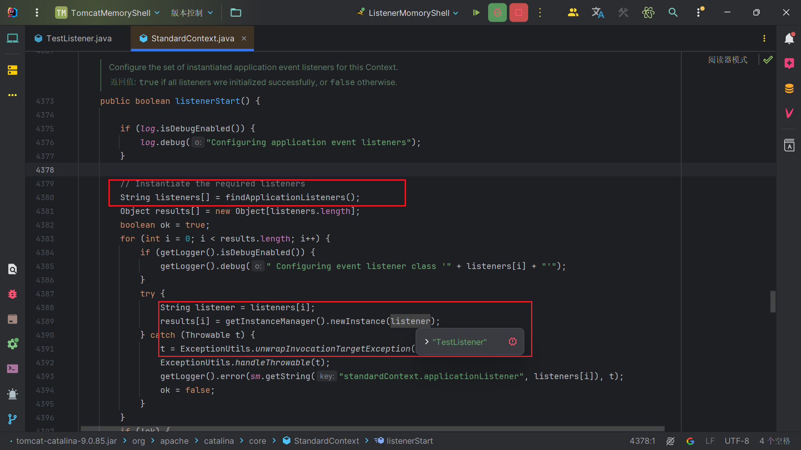This screenshot has height=450, width=801.
Task: Expand the "TestListener" debug value popup
Action: point(426,342)
